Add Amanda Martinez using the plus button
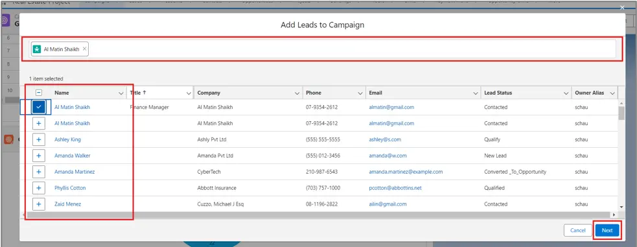 click(39, 172)
